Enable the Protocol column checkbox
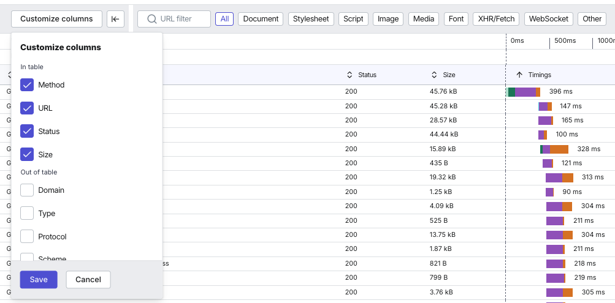The image size is (615, 303). click(27, 236)
